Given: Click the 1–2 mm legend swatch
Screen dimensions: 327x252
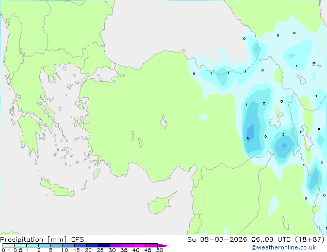Looking at the screenshot, I should [x=32, y=245].
